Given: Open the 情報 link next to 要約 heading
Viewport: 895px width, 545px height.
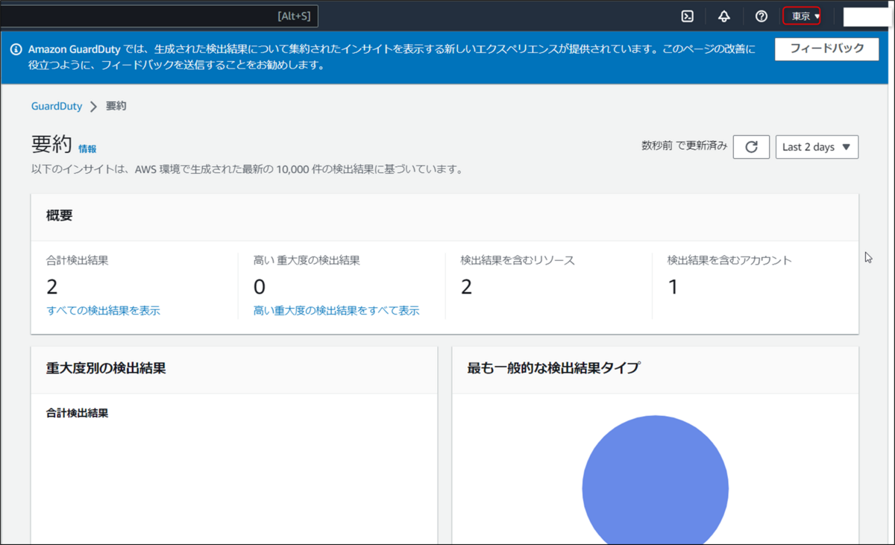Looking at the screenshot, I should click(88, 148).
